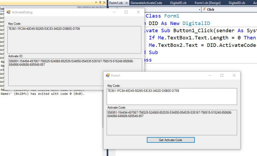Open the output panel window position dropdown arrow
This screenshot has height=156, width=257.
pyautogui.click(x=96, y=2)
